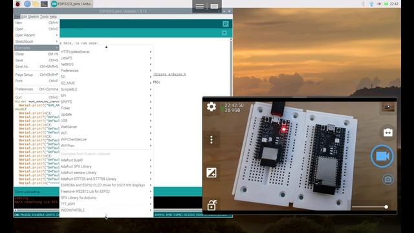Screen dimensions: 414x233
Task: Expand the SPIFFS examples
Action: click(106, 102)
